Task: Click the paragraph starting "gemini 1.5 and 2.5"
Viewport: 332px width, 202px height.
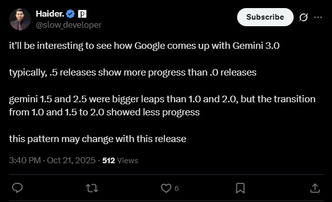Action: (162, 105)
